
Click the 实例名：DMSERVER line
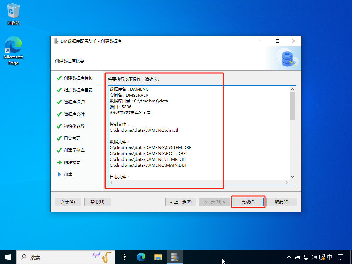tap(129, 95)
